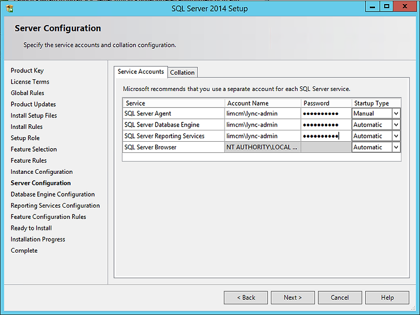Click Feature Configuration Rules step
420x315 pixels.
click(x=48, y=216)
